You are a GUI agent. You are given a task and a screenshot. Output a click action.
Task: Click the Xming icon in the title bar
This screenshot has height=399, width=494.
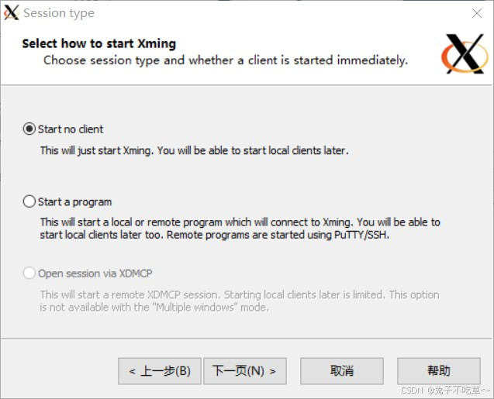(12, 13)
